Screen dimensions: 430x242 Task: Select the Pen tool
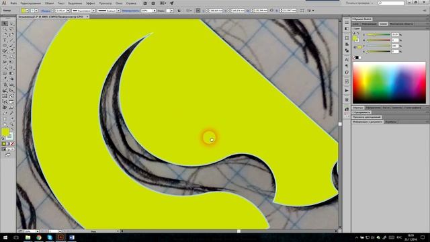5,35
